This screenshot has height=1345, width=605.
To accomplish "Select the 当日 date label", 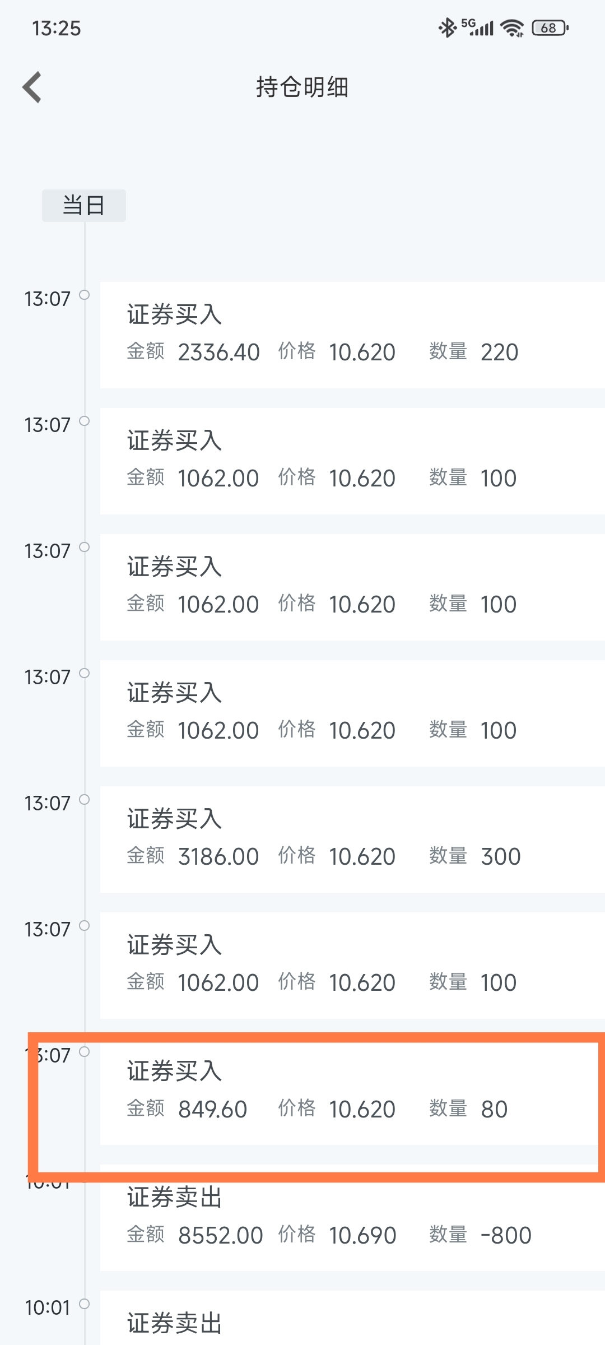I will click(x=84, y=206).
